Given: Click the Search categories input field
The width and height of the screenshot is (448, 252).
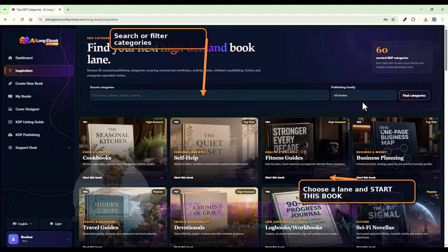Looking at the screenshot, I should (x=209, y=95).
